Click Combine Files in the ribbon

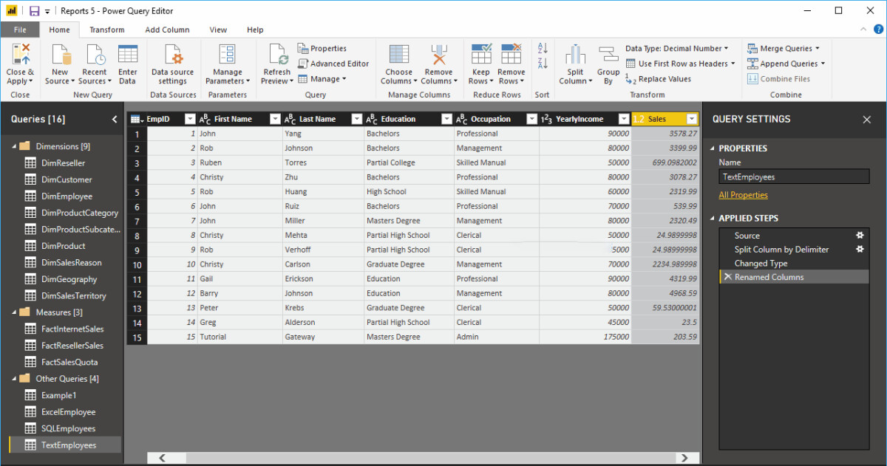tap(778, 79)
